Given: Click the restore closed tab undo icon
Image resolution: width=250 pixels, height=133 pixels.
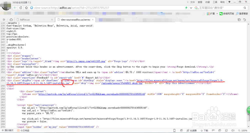Looking at the screenshot, I should coord(244,19).
